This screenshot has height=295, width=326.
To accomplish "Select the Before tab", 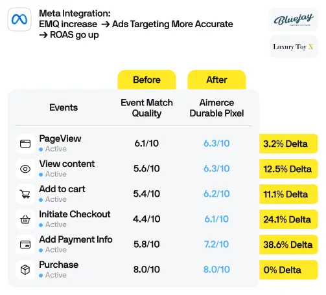I will click(146, 80).
